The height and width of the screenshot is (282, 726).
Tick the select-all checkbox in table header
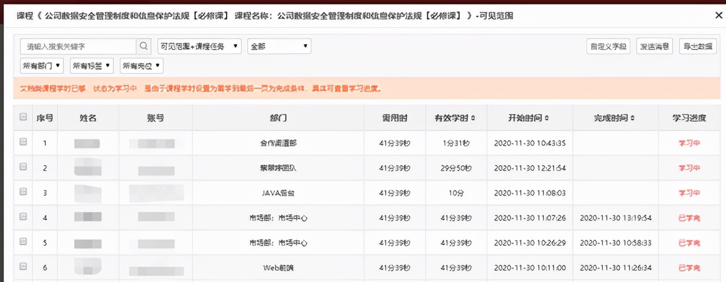(23, 117)
